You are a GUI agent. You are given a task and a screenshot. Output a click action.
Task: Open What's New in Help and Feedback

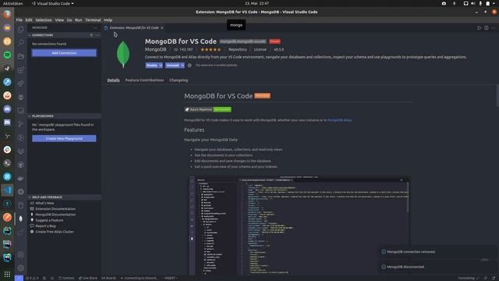[x=44, y=203]
